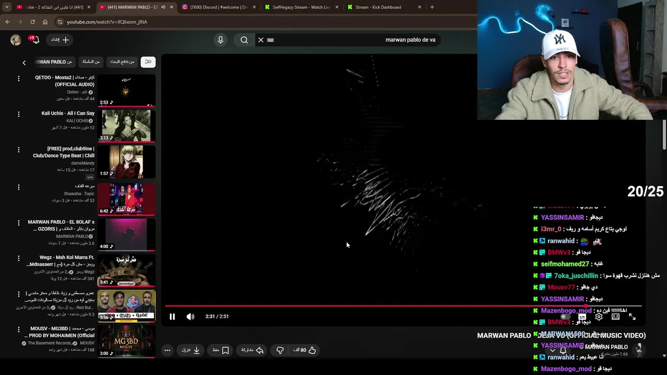Open the create (إنشاء) button
This screenshot has height=375, width=667.
click(x=60, y=40)
